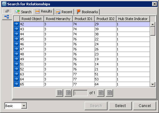Switch to the Search tab

pyautogui.click(x=23, y=12)
